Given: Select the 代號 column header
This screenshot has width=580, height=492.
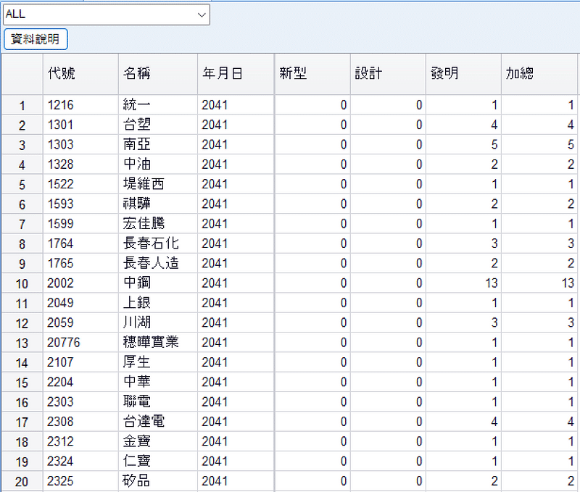Looking at the screenshot, I should pyautogui.click(x=80, y=74).
